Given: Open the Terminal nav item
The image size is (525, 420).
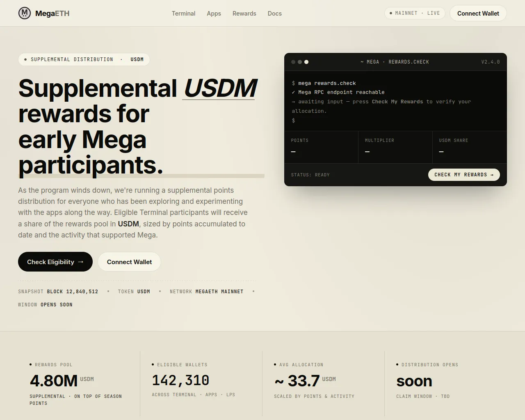Looking at the screenshot, I should [183, 14].
